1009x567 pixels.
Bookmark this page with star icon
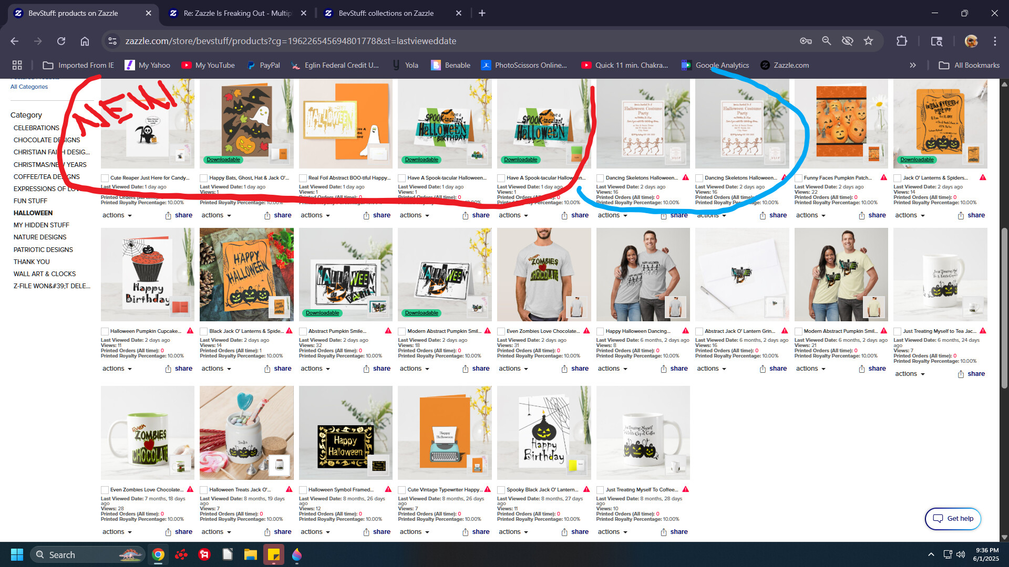point(868,41)
